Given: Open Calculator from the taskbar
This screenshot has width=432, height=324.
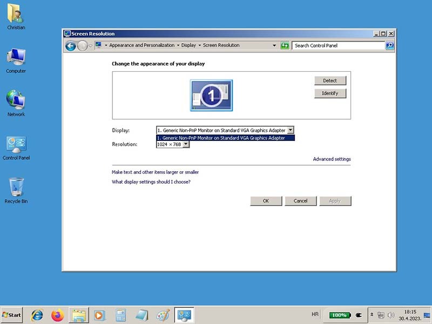Looking at the screenshot, I should point(120,315).
